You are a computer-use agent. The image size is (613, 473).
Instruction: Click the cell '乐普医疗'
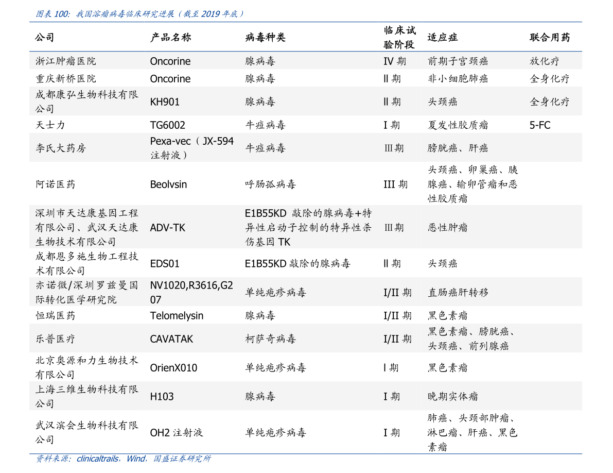pyautogui.click(x=55, y=339)
